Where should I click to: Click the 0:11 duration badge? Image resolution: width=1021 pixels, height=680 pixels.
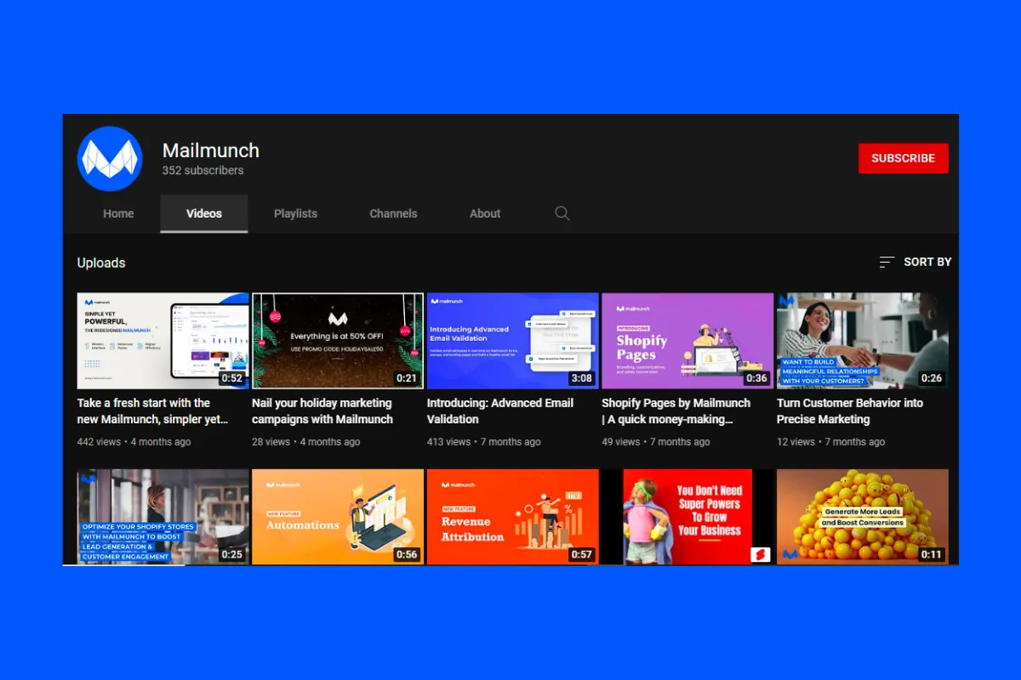coord(932,554)
